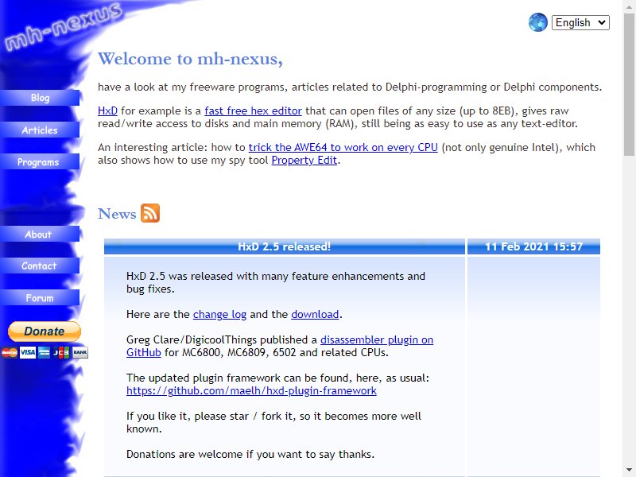
Task: Open the fast free hex editor link
Action: tap(253, 111)
